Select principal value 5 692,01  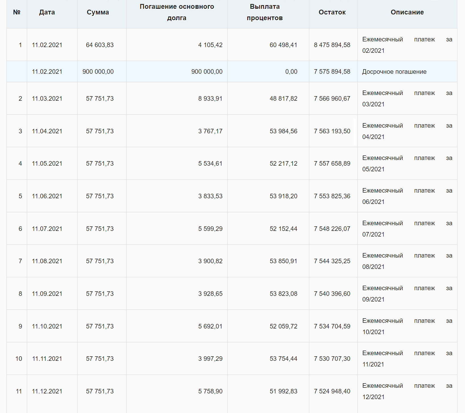(210, 326)
